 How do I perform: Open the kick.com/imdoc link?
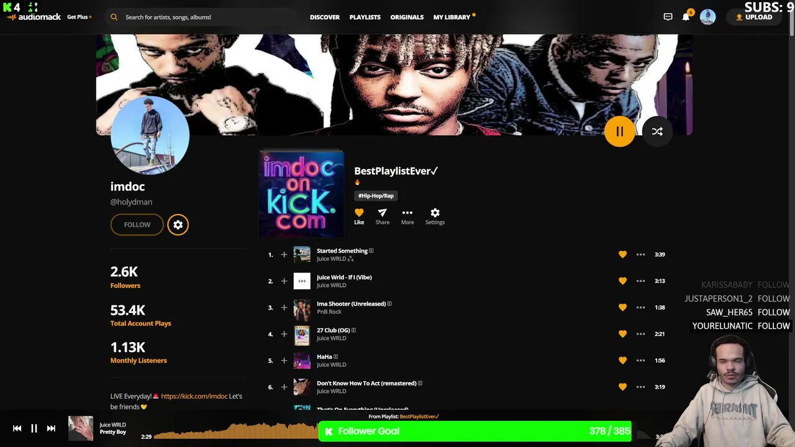[x=194, y=396]
